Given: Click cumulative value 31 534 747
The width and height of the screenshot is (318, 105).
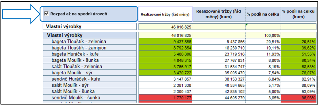Looking at the screenshot, I should [x=219, y=67].
